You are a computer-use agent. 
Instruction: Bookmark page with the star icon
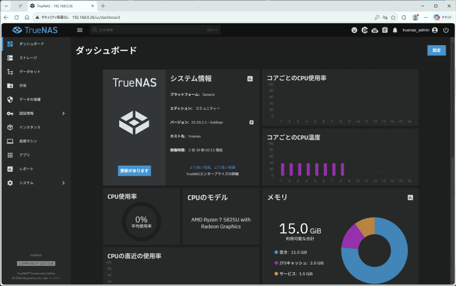[393, 18]
